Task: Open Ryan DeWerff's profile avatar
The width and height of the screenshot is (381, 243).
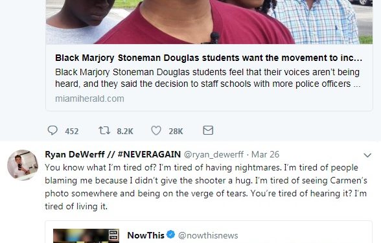Action: tap(22, 165)
